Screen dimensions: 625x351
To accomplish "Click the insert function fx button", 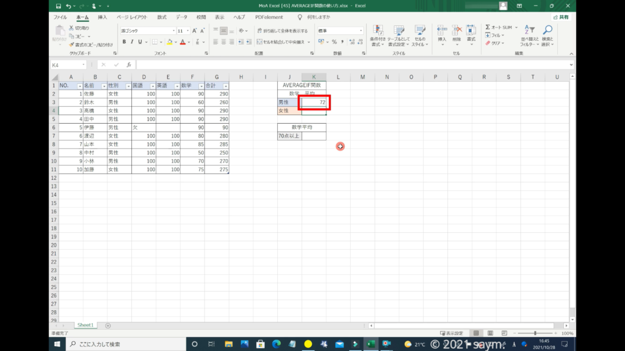I will tap(128, 65).
